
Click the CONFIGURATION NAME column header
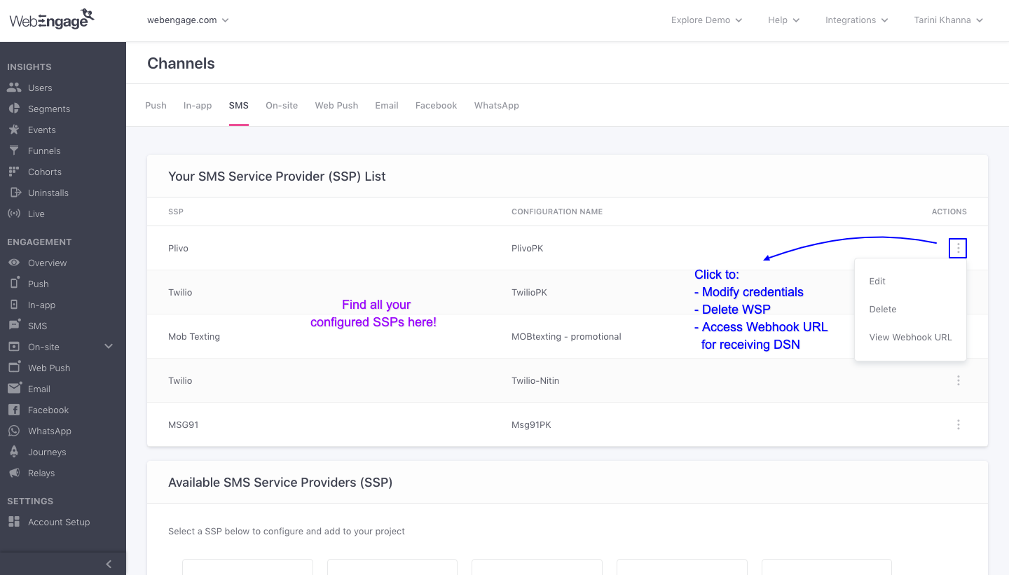coord(557,212)
